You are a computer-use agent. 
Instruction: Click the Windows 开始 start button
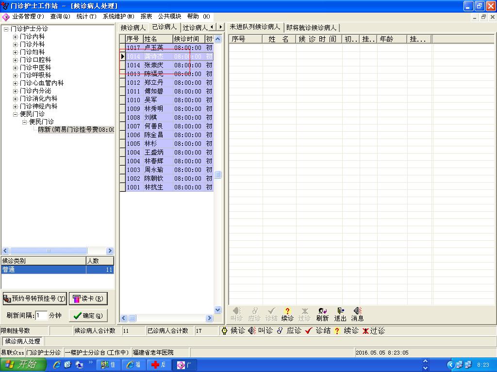pyautogui.click(x=23, y=365)
